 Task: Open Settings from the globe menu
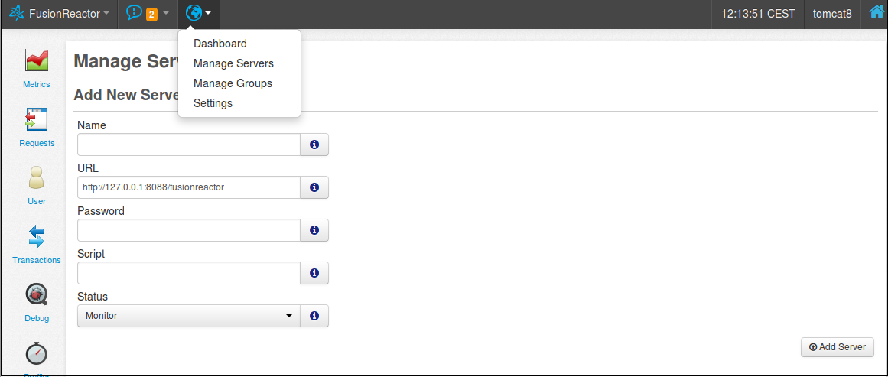click(x=213, y=103)
